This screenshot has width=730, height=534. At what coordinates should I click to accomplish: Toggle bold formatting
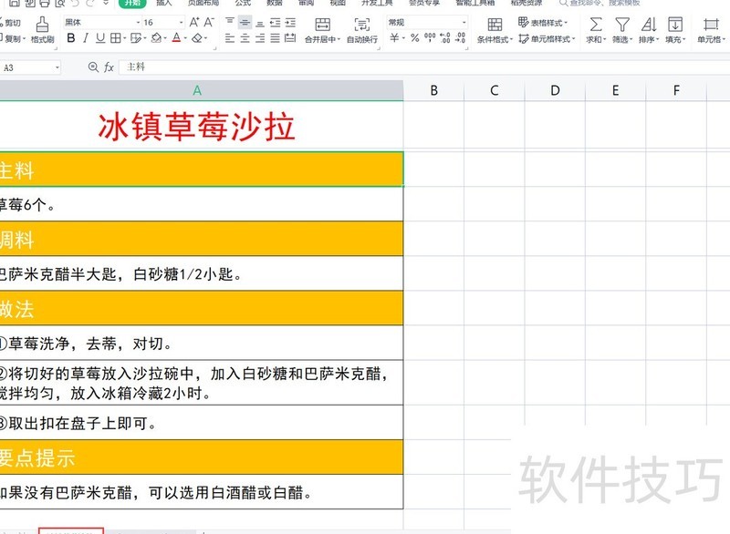click(x=71, y=38)
